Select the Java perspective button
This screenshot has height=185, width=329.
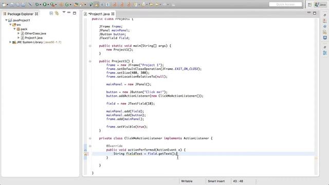(x=320, y=5)
